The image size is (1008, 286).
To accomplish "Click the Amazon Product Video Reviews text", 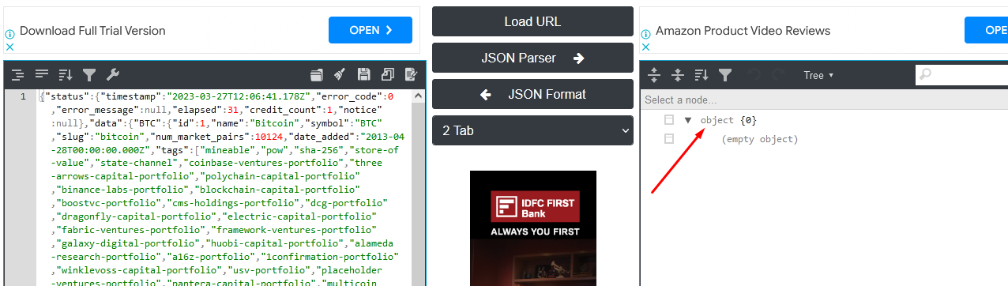I will (x=743, y=31).
